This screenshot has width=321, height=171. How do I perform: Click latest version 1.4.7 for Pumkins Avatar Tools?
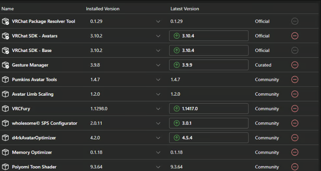coord(175,79)
